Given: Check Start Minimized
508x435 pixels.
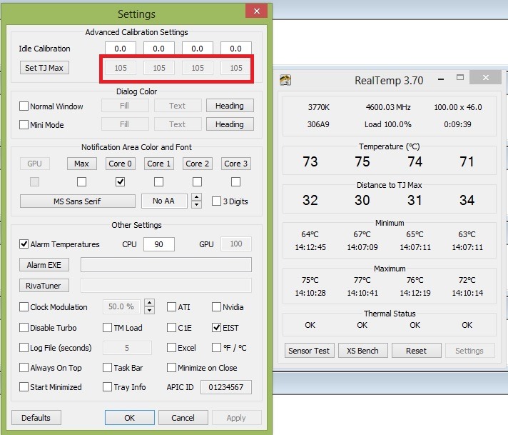Looking at the screenshot, I should (24, 386).
